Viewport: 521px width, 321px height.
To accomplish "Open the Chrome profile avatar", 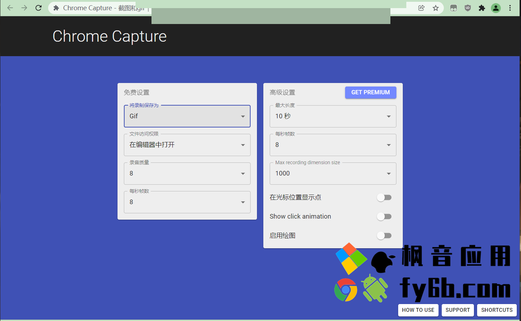I will click(496, 8).
